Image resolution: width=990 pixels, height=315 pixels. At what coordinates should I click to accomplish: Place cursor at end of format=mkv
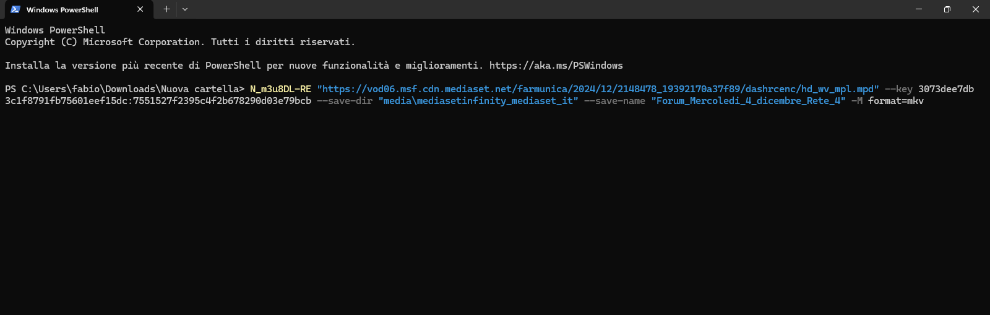(x=924, y=101)
